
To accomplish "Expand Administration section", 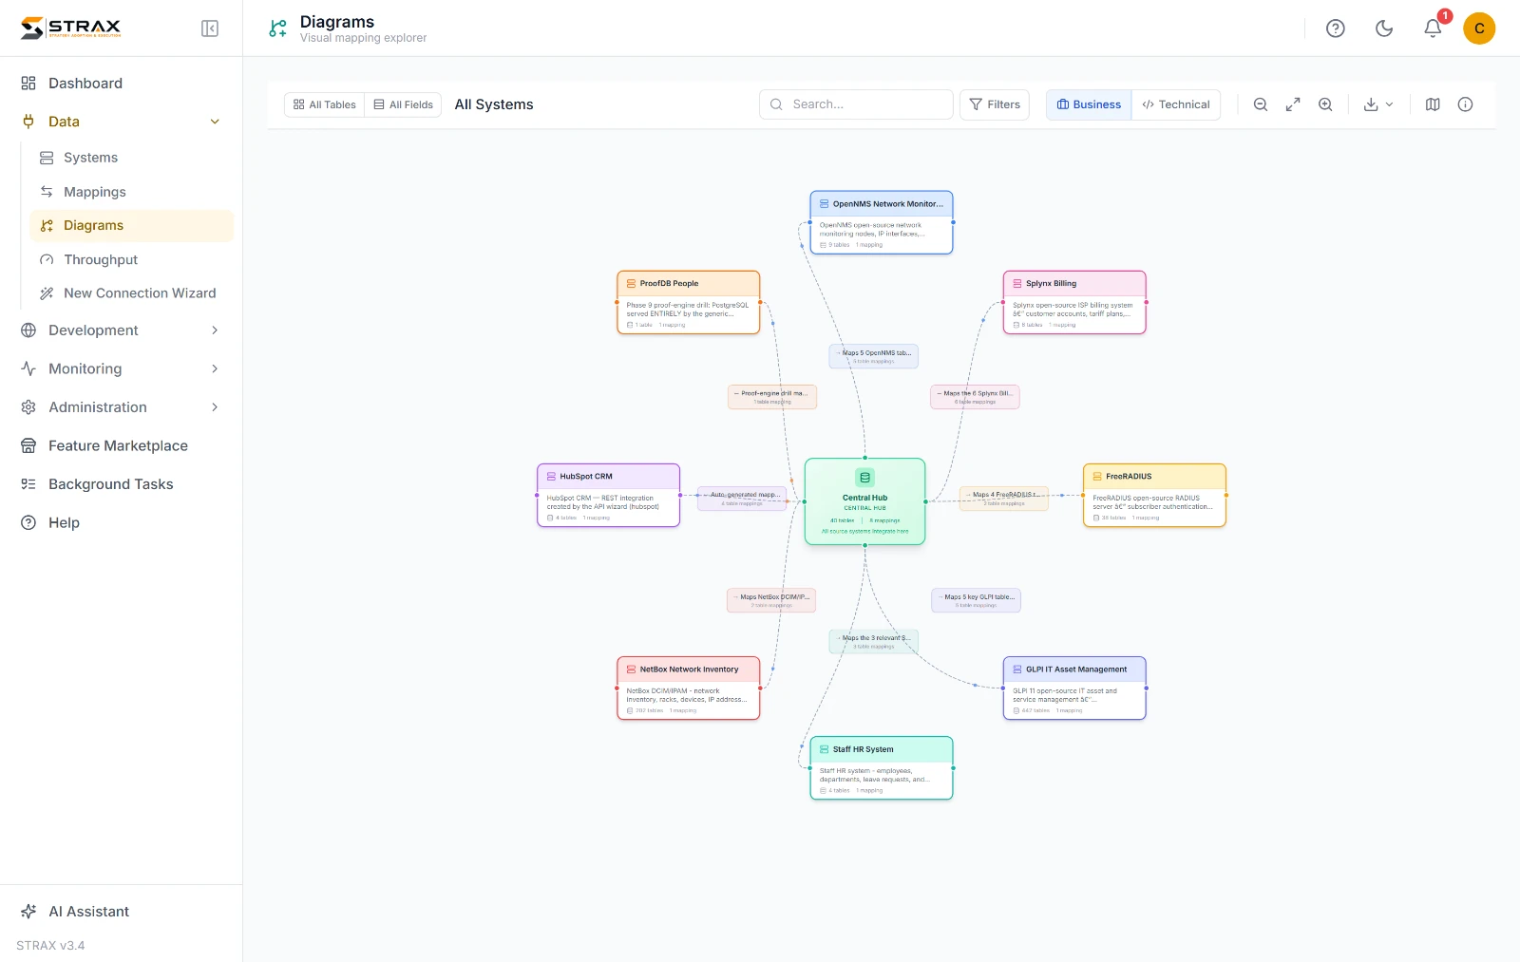I will click(122, 407).
